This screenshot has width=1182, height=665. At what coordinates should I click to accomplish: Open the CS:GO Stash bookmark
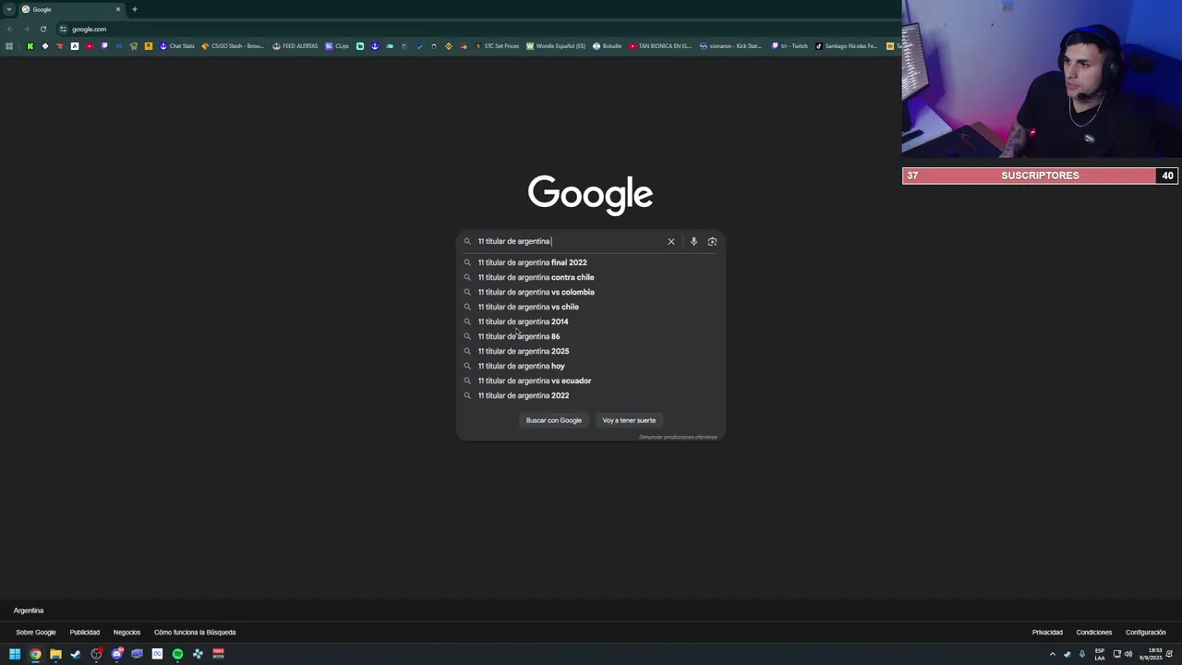233,46
